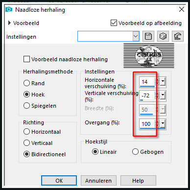190x190 pixels.
Task: Select the Spiegelen radio button
Action: pos(26,106)
